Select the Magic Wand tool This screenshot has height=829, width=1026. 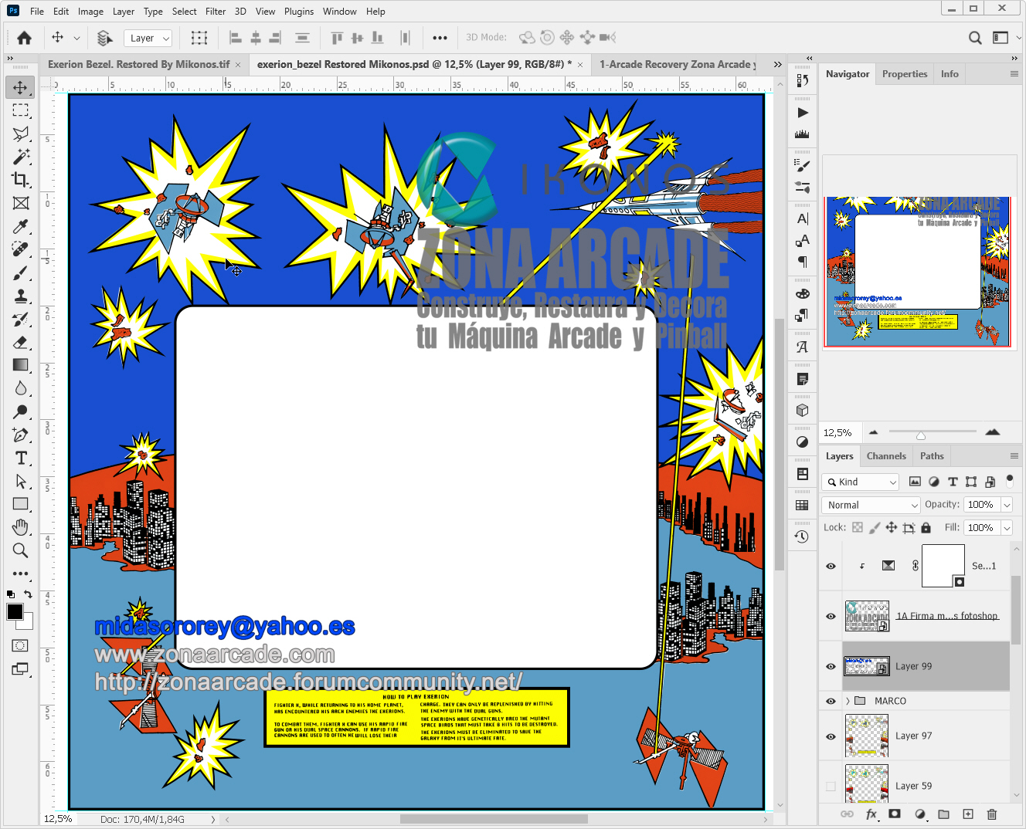tap(21, 157)
